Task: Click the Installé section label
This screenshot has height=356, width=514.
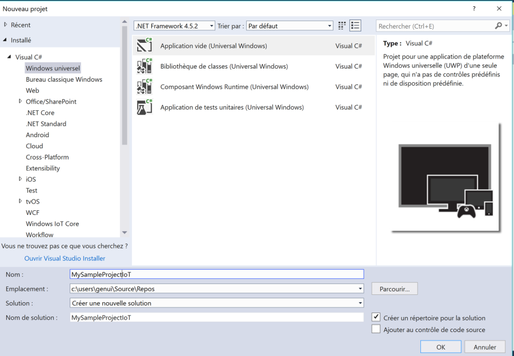Action: (21, 40)
